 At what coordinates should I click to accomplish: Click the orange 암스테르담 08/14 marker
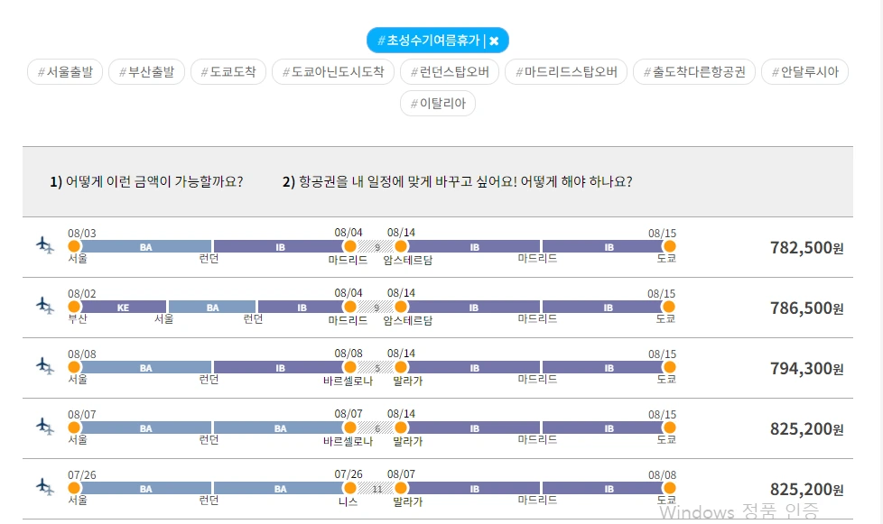pyautogui.click(x=399, y=245)
